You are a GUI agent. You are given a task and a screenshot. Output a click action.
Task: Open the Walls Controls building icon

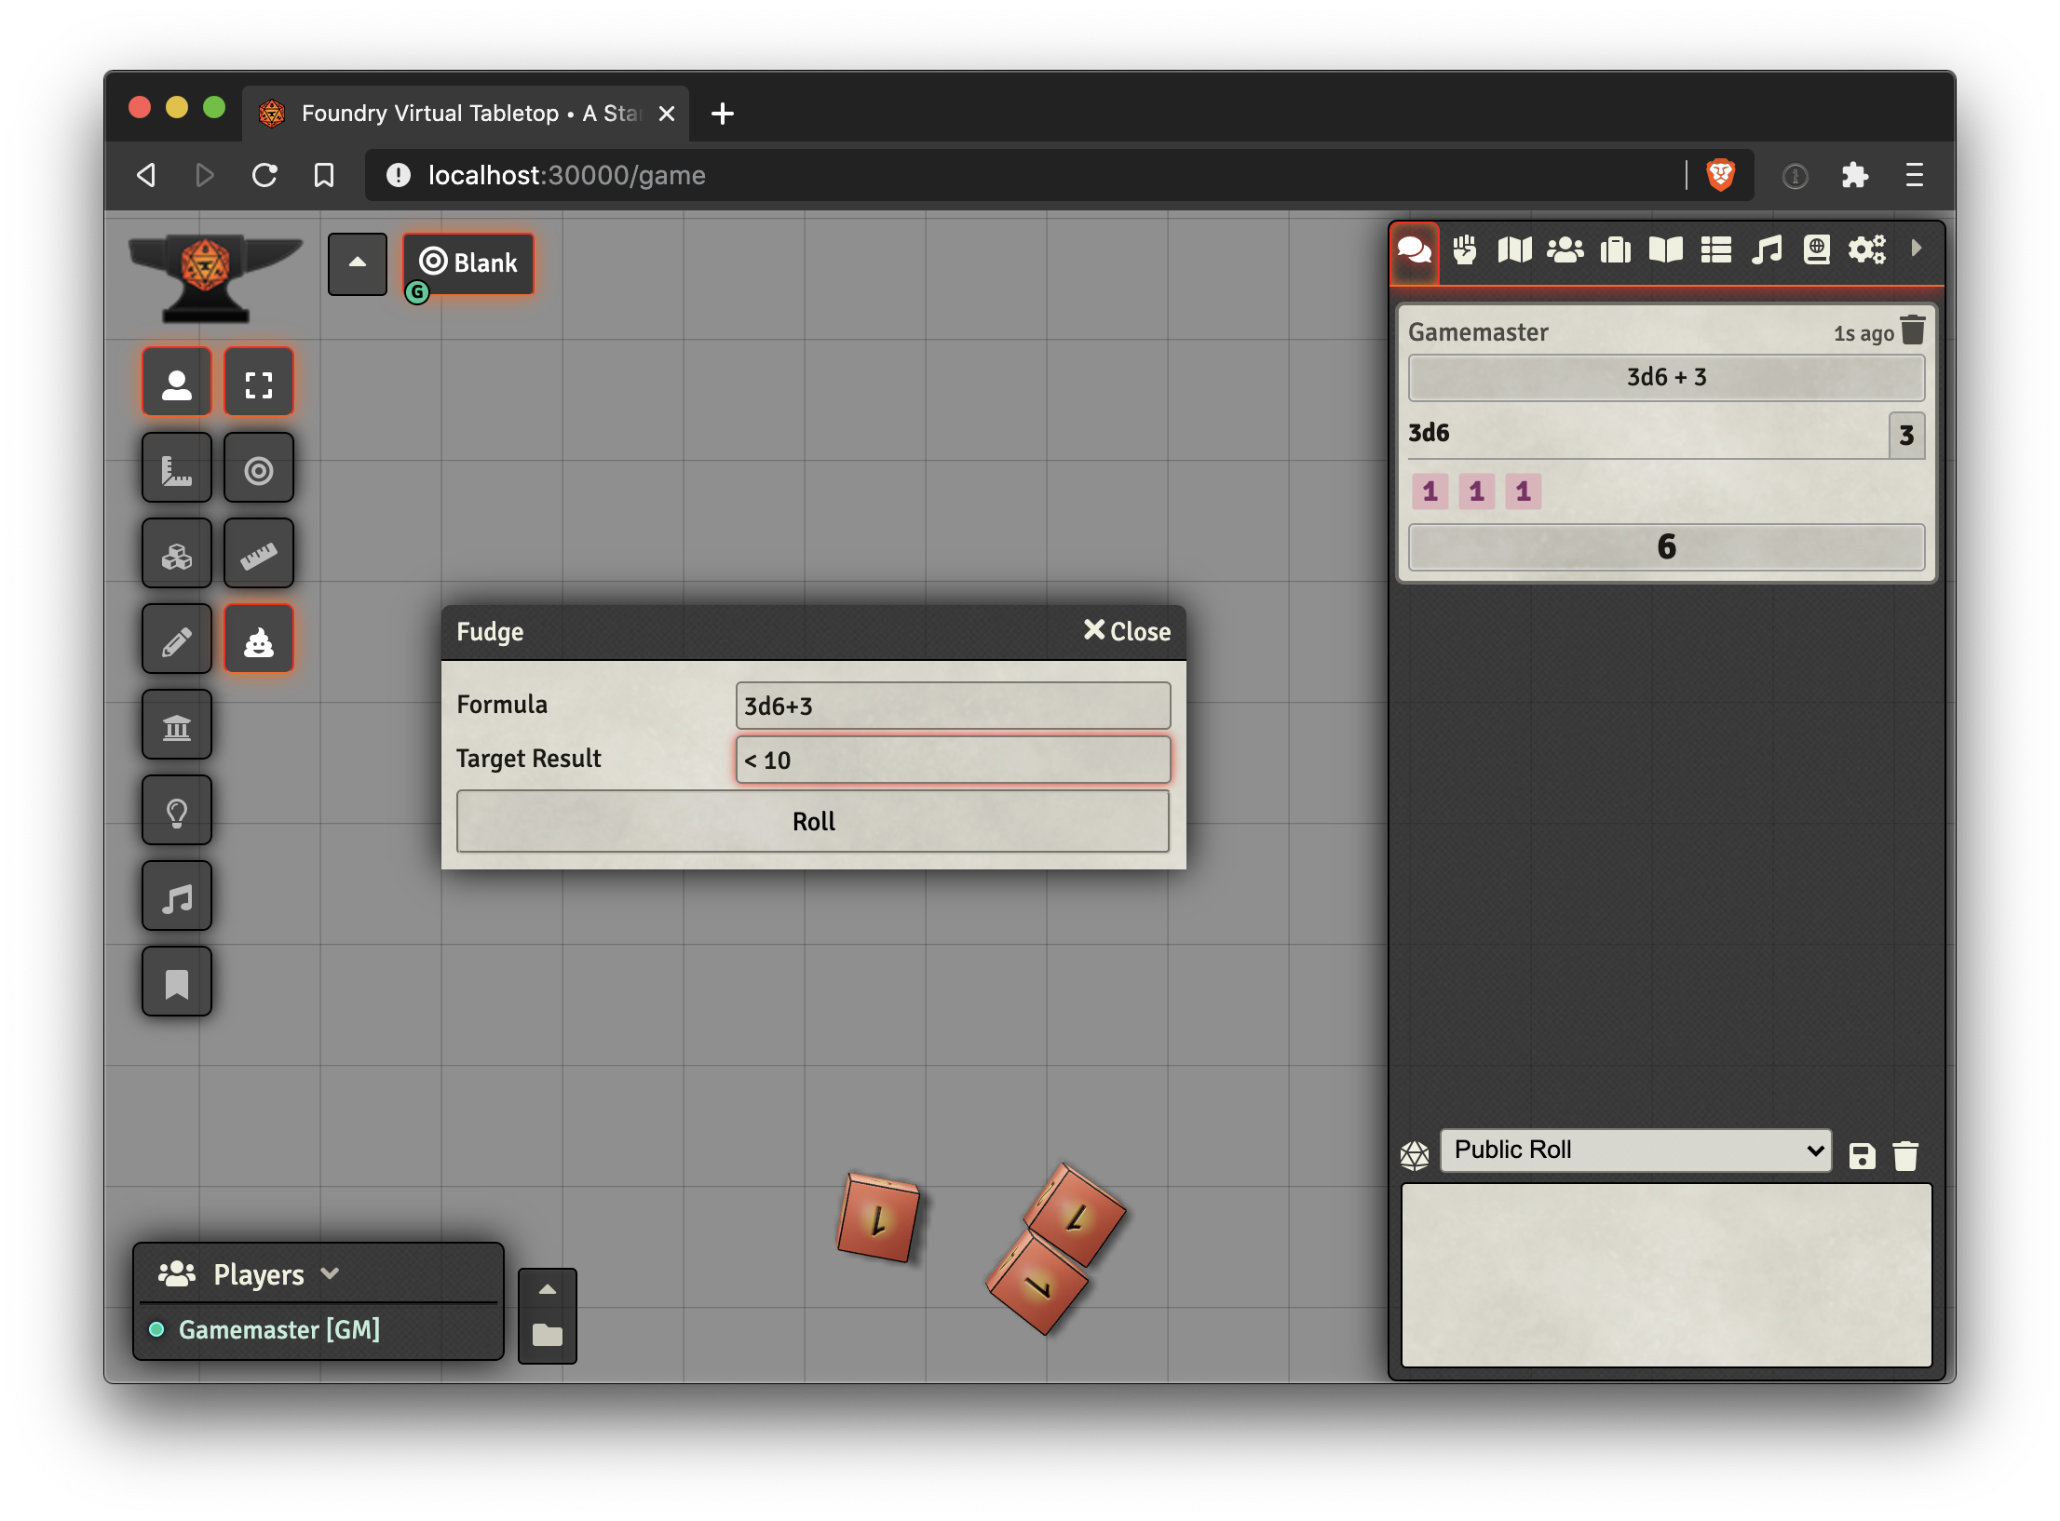(x=177, y=725)
